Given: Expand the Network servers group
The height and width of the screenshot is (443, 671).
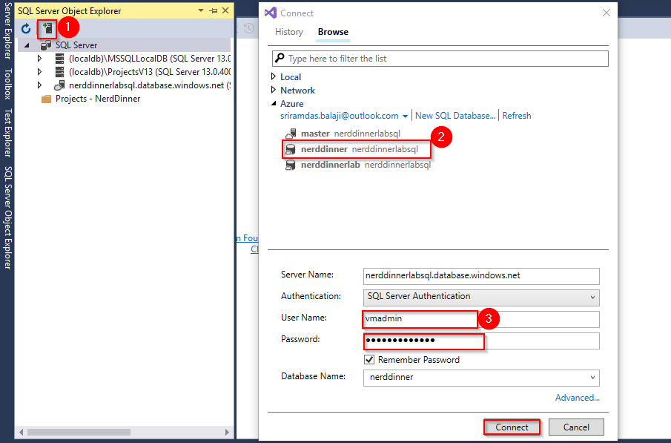Looking at the screenshot, I should pos(274,90).
